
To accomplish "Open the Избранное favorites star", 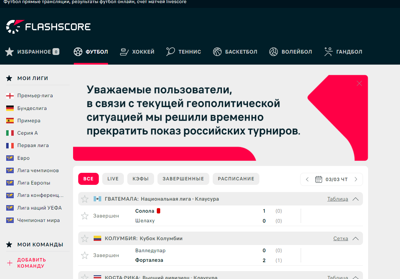I will click(10, 52).
